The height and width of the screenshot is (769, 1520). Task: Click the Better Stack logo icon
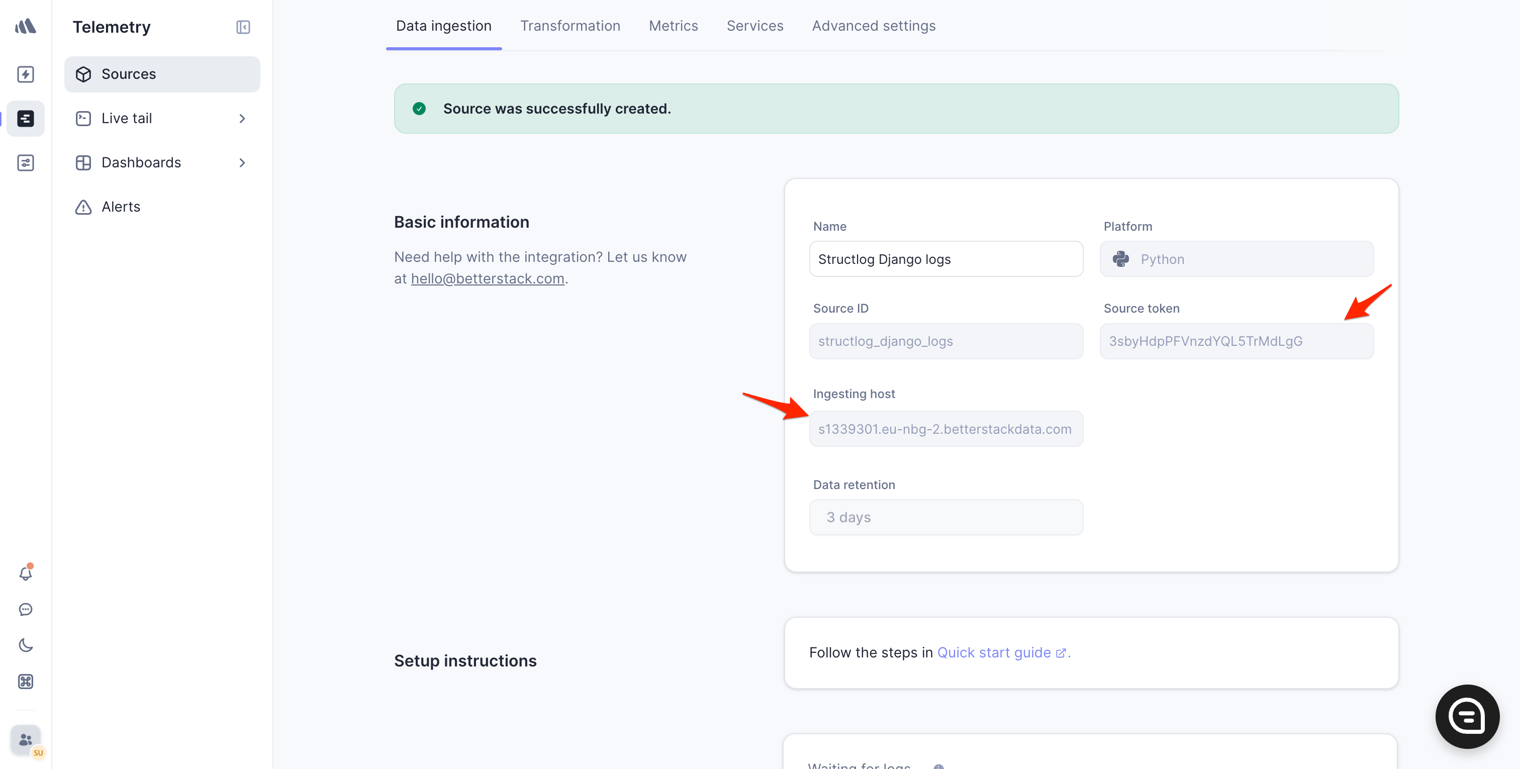pos(25,26)
